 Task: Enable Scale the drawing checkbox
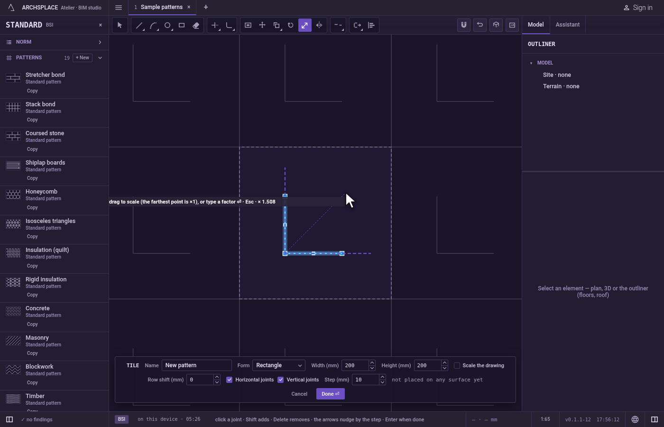click(x=457, y=365)
